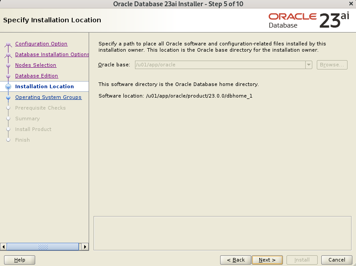Click the Operating System Groups step bullet
This screenshot has height=266, width=356.
[x=8, y=97]
